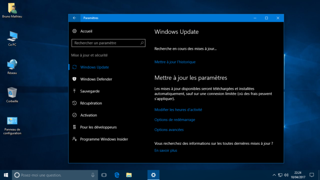Viewport: 320px width, 180px height.
Task: Go to Accueil settings home
Action: [86, 31]
